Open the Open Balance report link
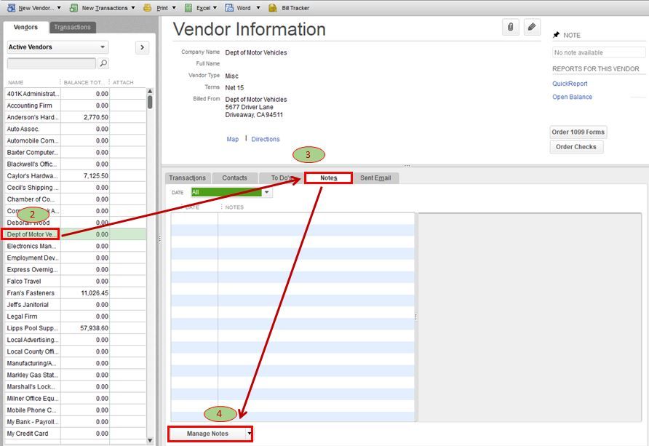649x446 pixels. click(573, 97)
